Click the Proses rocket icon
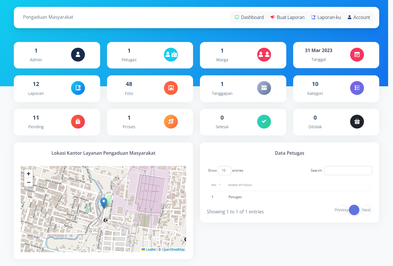393x266 pixels. coord(171,122)
